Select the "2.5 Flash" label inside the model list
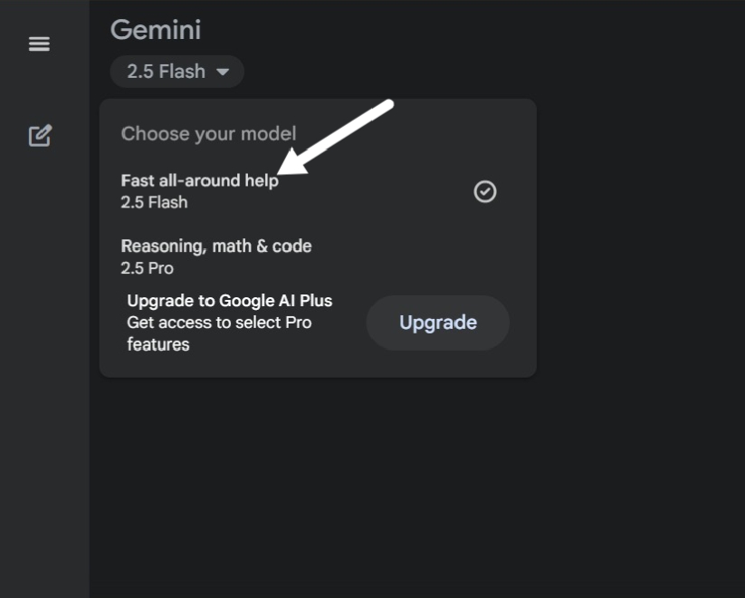 click(154, 202)
